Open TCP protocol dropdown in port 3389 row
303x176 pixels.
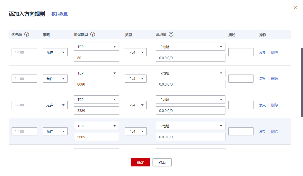tap(96, 99)
